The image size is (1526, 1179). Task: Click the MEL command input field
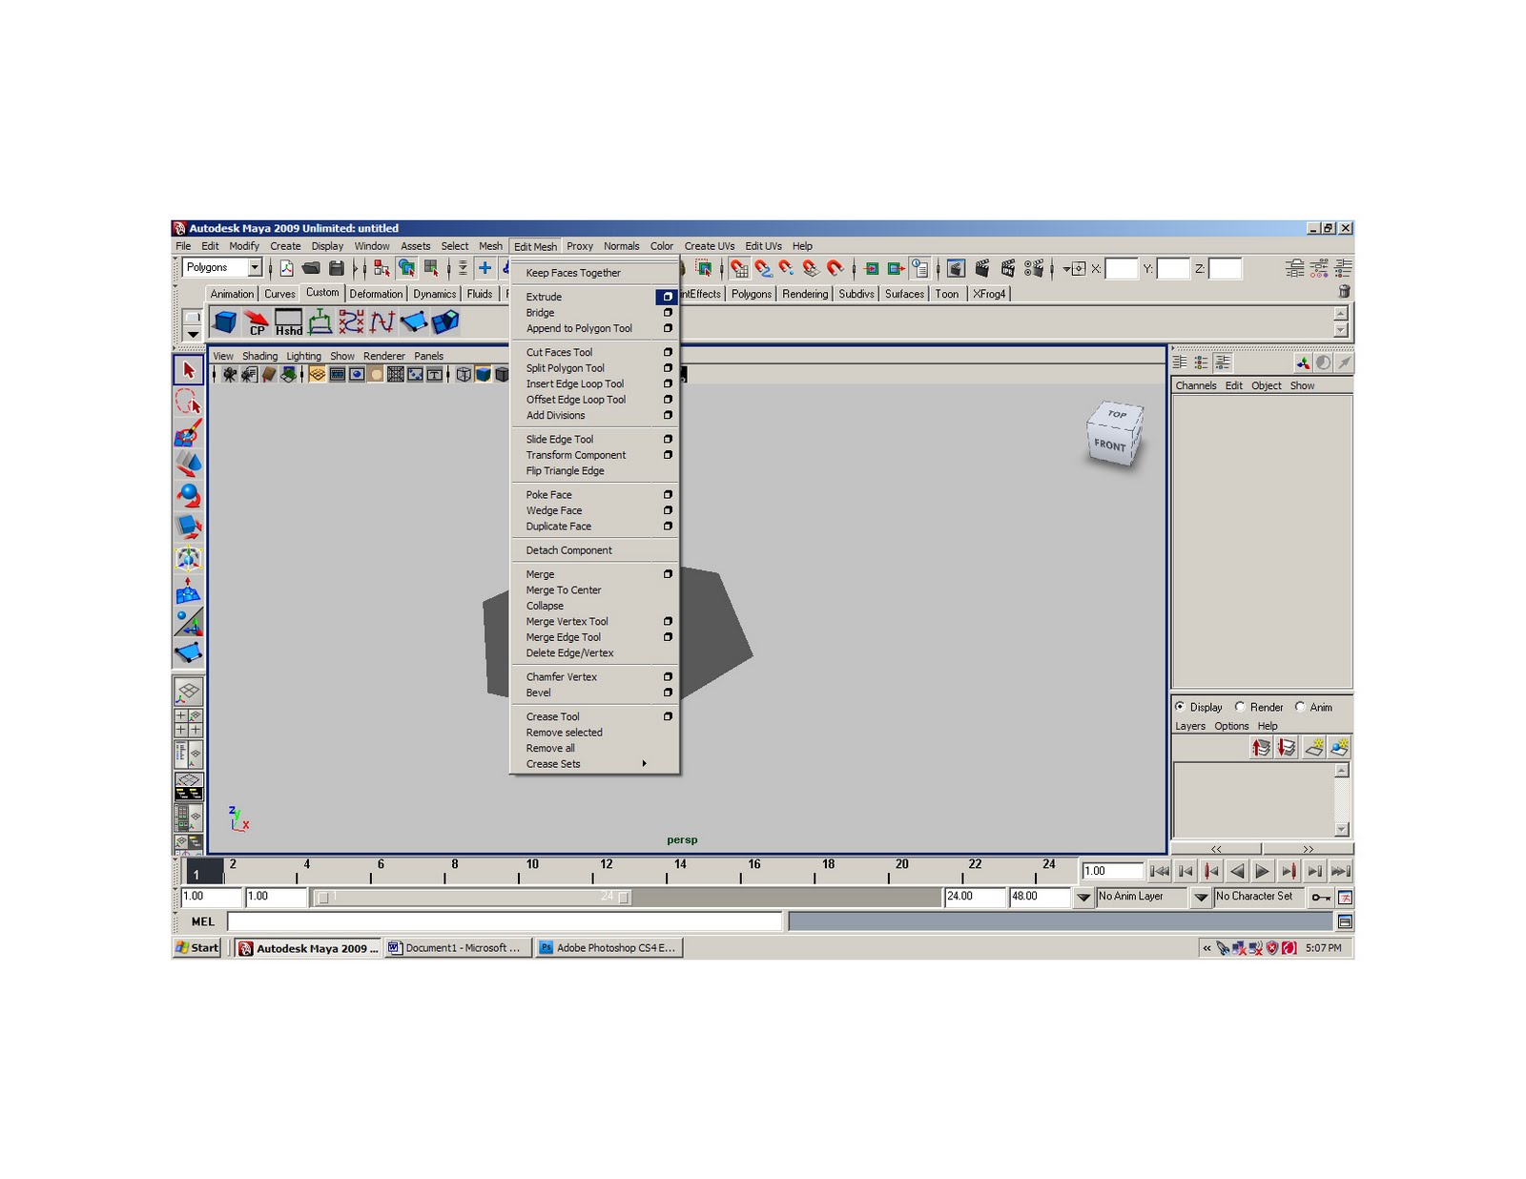click(x=505, y=921)
